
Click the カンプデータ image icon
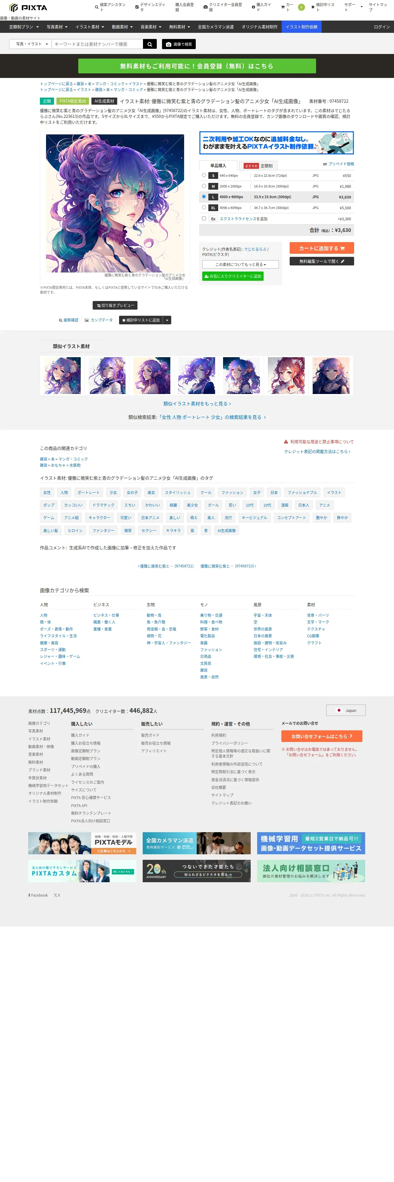87,320
